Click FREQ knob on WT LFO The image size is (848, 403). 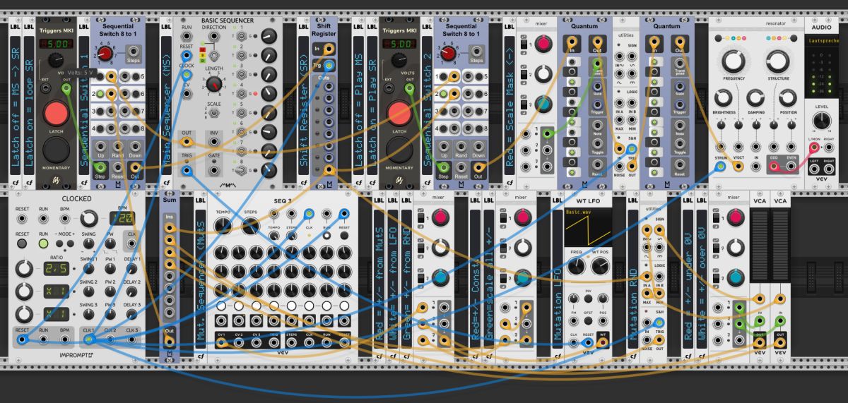[577, 266]
